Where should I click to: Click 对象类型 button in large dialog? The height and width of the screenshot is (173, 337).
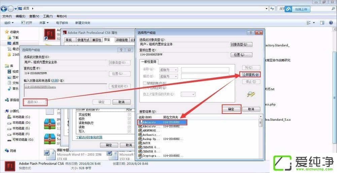[241, 45]
